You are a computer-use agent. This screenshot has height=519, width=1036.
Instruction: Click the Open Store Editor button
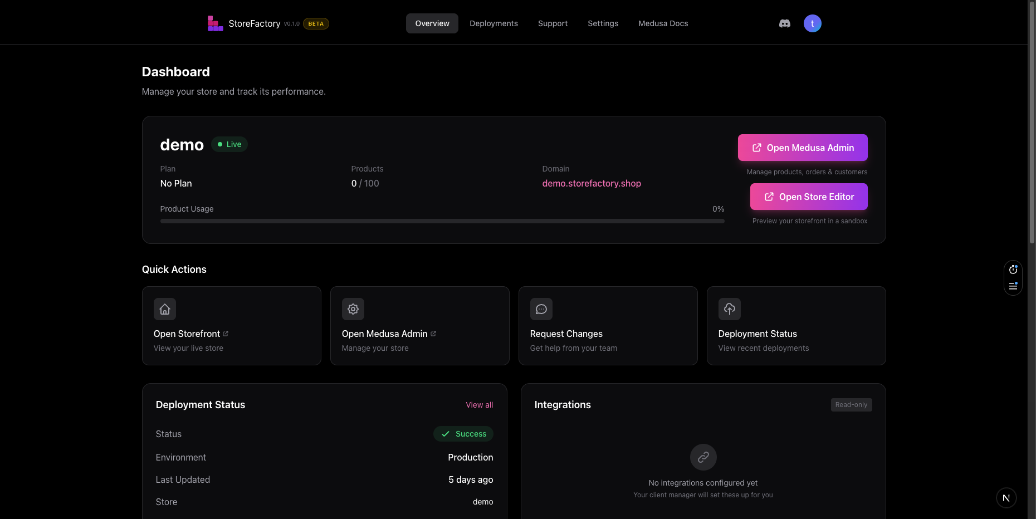tap(808, 197)
